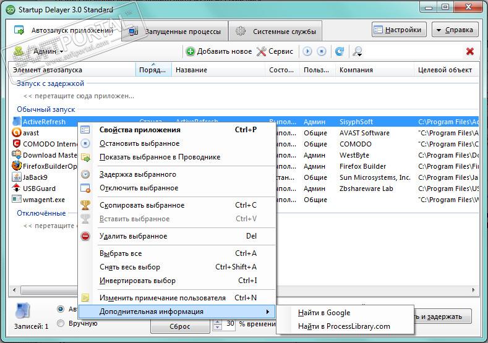Click the Zbshareware Lab company cell
Screen dimensions: 488x343
tap(366, 188)
